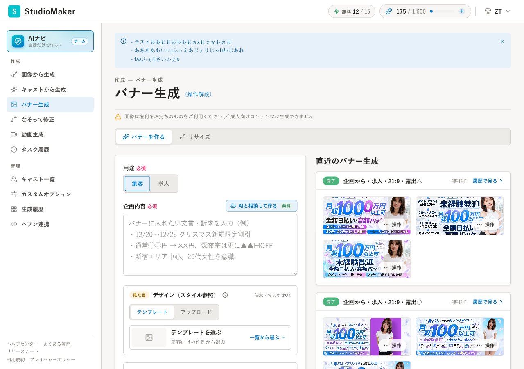Click the StudioMaker logo icon

coord(14,11)
